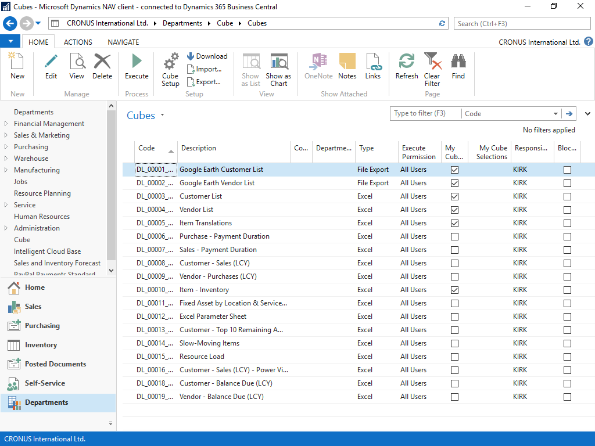Click the Search (Ctrl+F3) box
Screen dimensions: 595x446
tap(522, 23)
